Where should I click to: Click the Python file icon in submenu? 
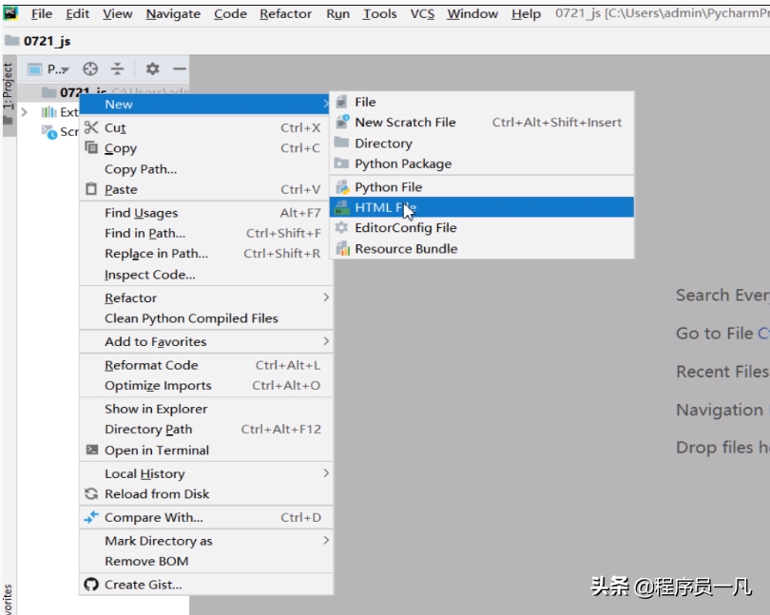pyautogui.click(x=342, y=187)
